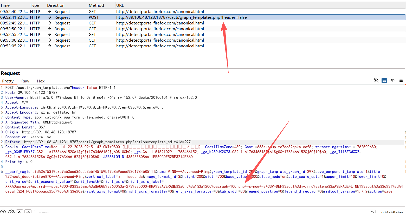Toggle word wrap in request editor
This screenshot has height=213, width=406.
(384, 80)
